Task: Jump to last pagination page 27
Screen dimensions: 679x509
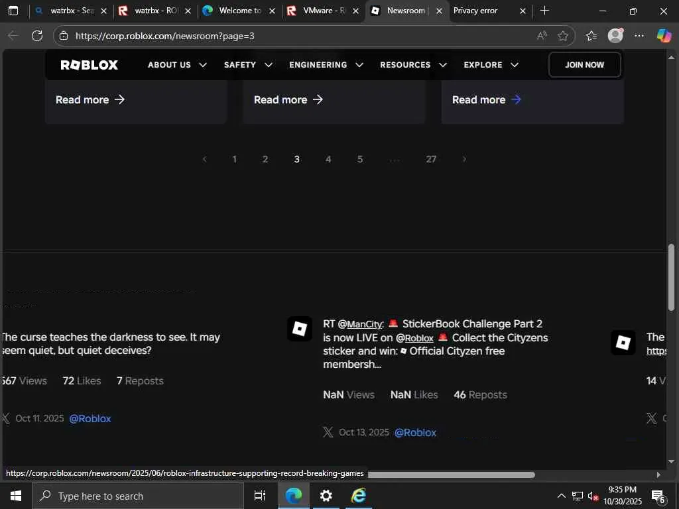Action: (431, 159)
